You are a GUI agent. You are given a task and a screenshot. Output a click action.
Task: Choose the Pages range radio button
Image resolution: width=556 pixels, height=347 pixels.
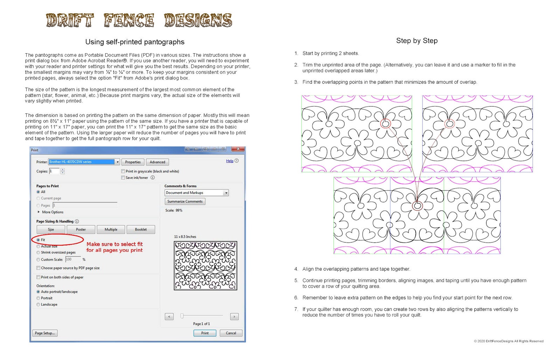click(x=38, y=205)
